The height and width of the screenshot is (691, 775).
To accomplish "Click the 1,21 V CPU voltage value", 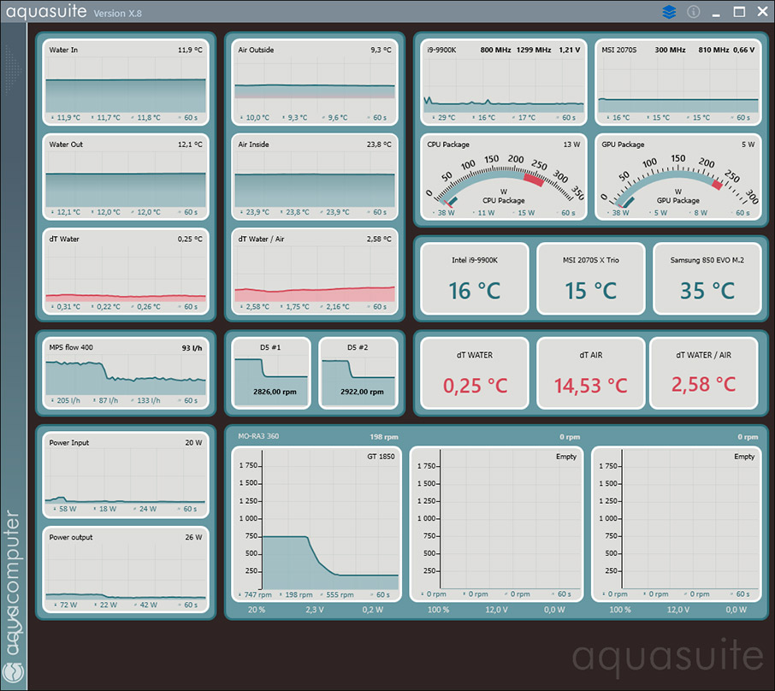I will coord(570,50).
